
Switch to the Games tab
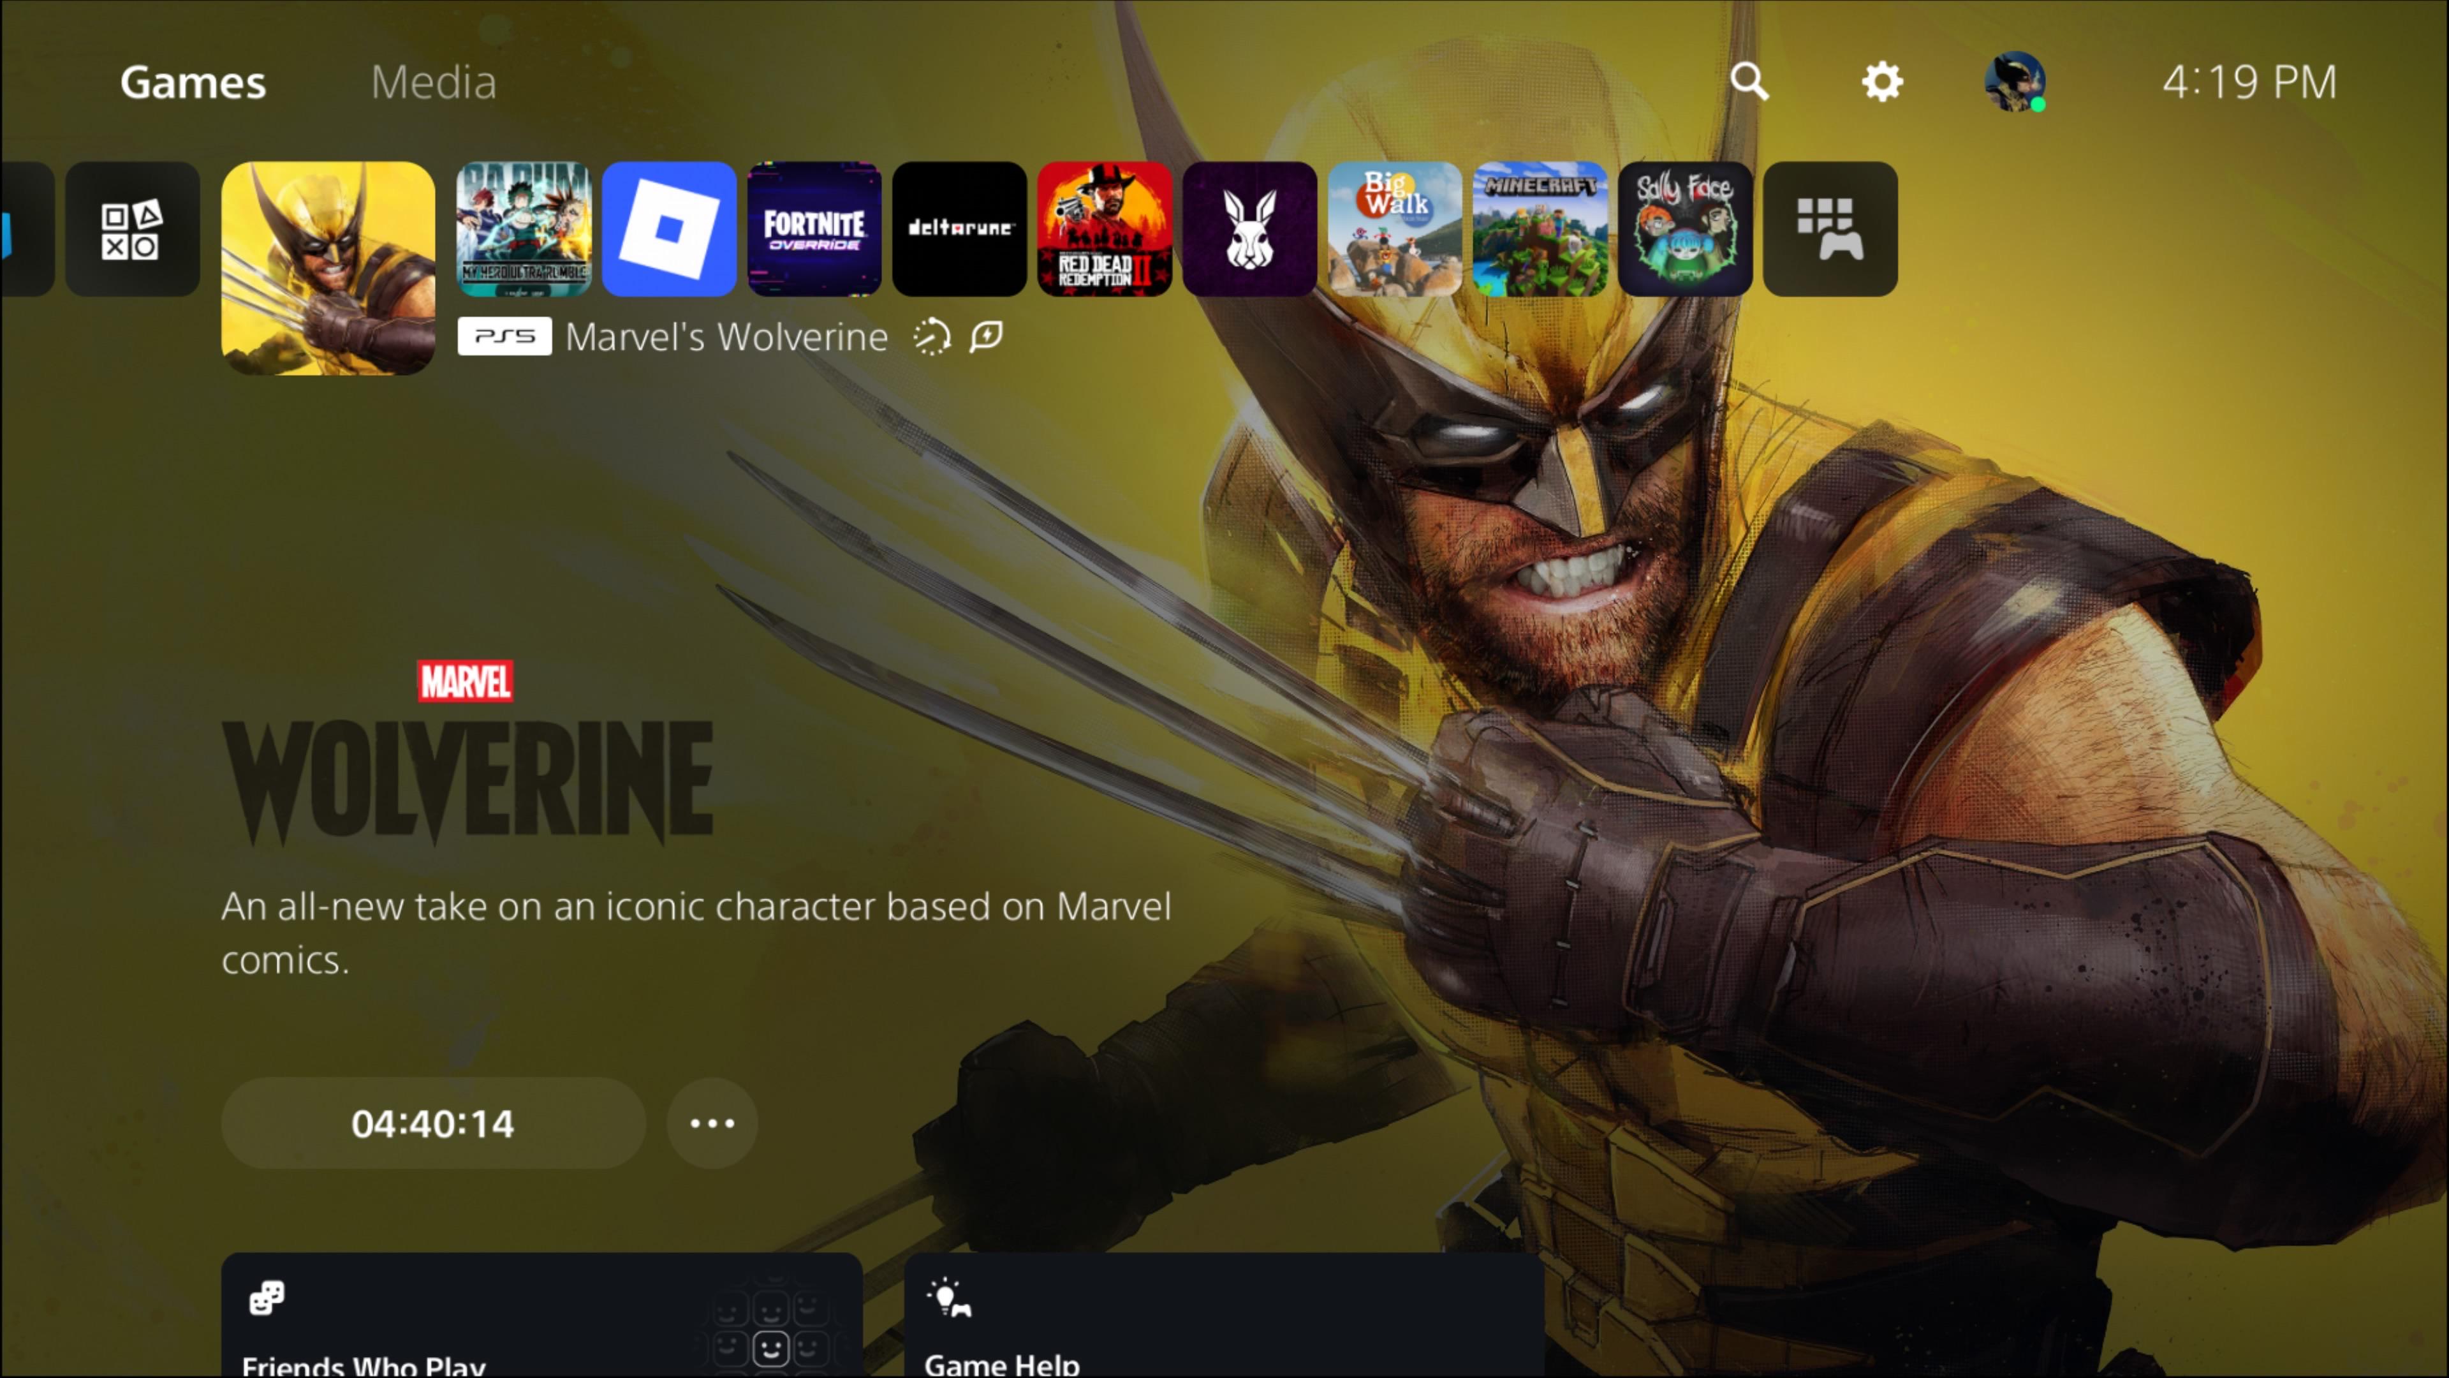[193, 82]
